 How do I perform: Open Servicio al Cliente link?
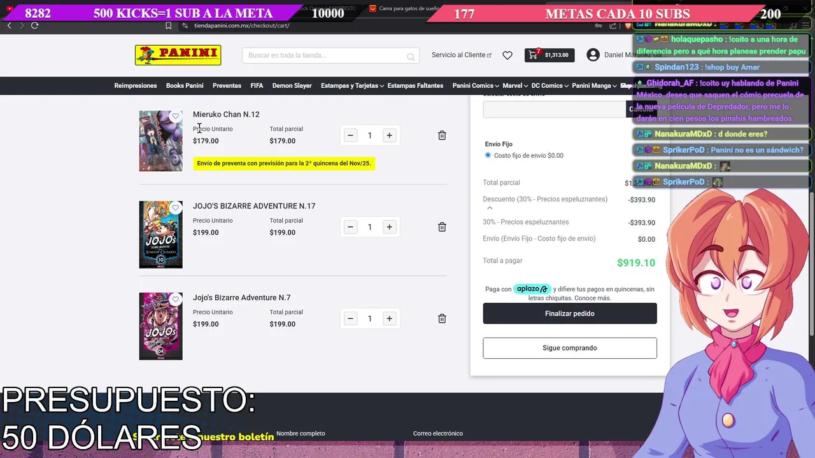tap(462, 55)
